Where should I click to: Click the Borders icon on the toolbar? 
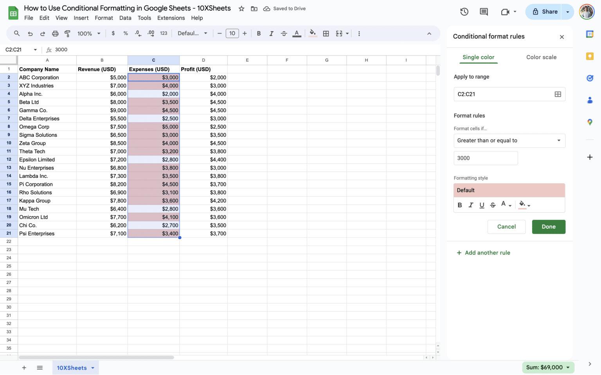326,34
